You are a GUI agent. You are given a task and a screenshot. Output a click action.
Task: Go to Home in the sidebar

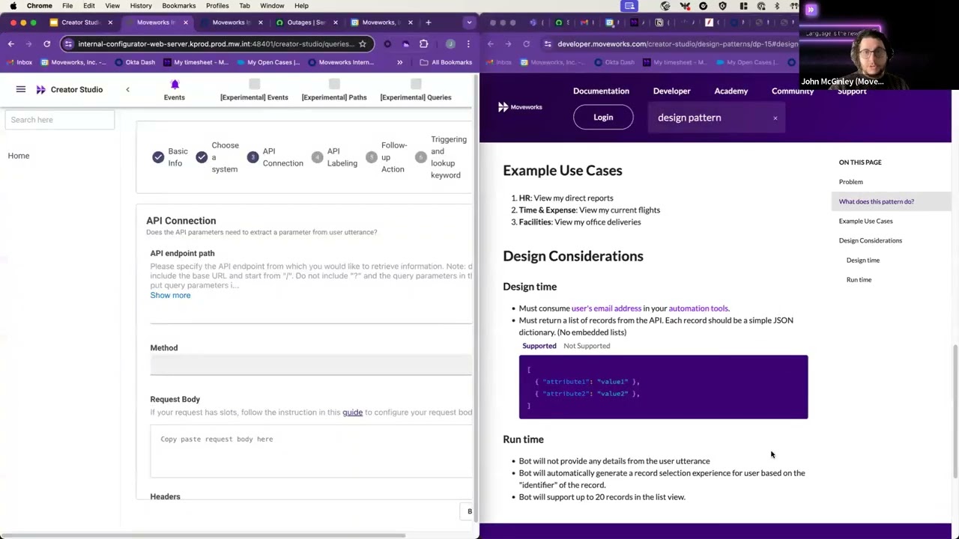pyautogui.click(x=19, y=156)
